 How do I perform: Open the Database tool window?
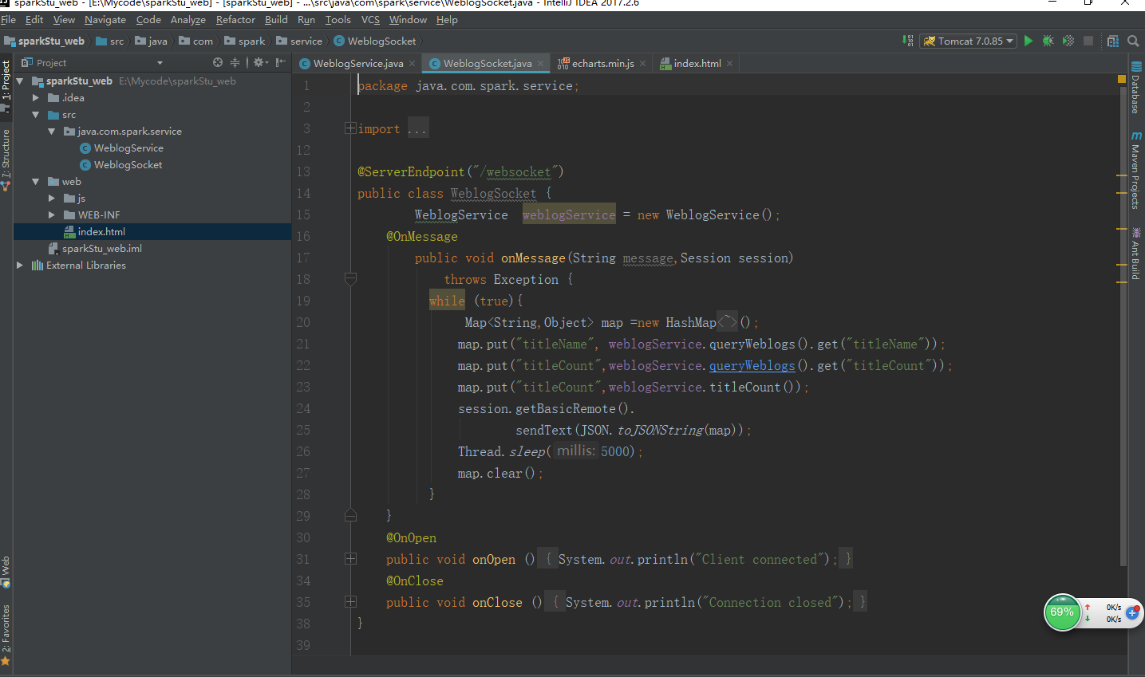1135,89
